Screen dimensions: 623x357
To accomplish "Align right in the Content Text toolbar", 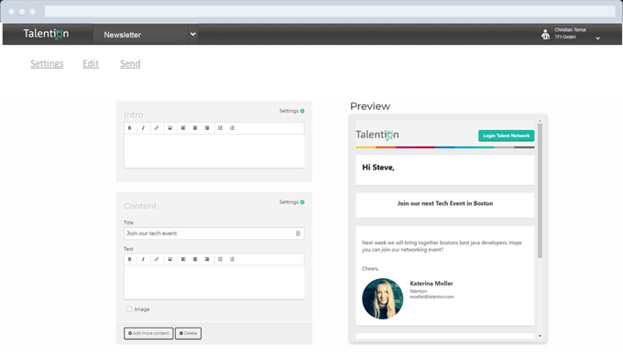I will coord(207,259).
